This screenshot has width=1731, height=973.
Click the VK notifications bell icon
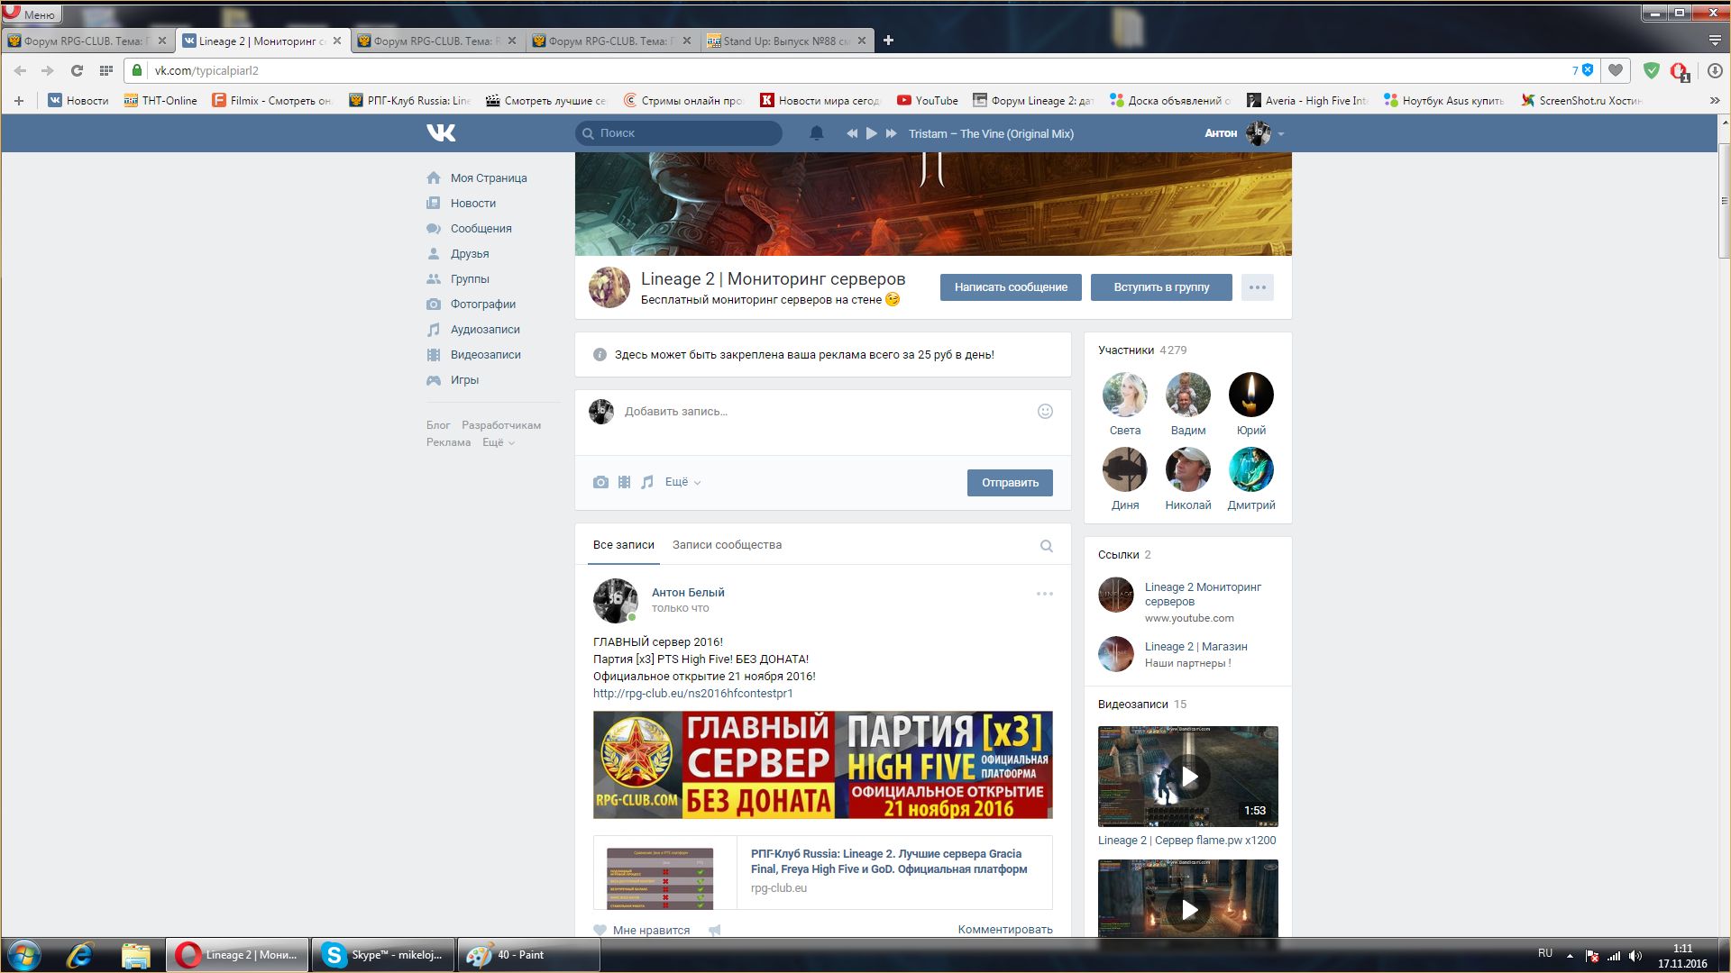point(817,133)
